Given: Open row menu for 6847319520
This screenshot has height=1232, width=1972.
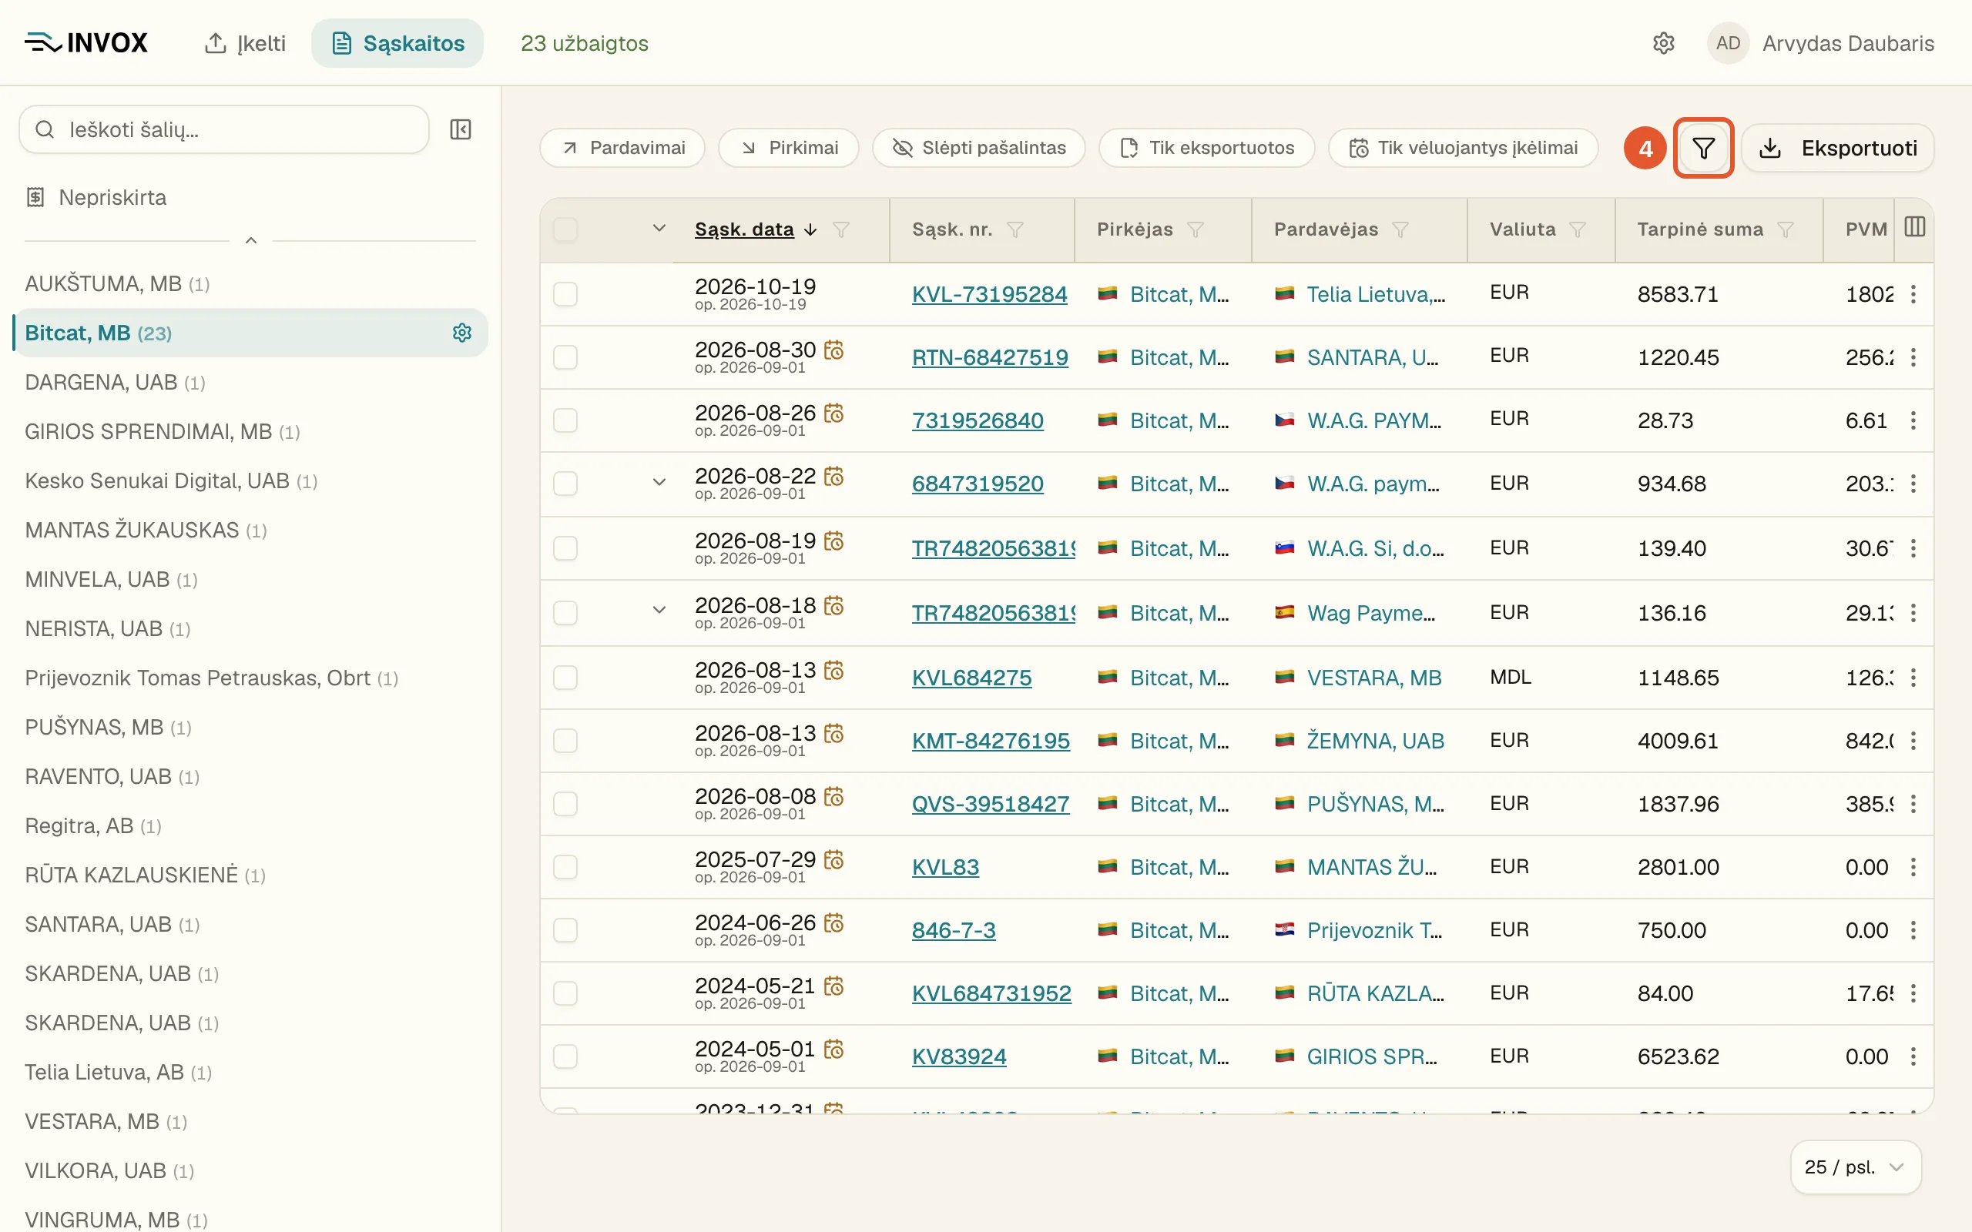Looking at the screenshot, I should click(x=1913, y=484).
